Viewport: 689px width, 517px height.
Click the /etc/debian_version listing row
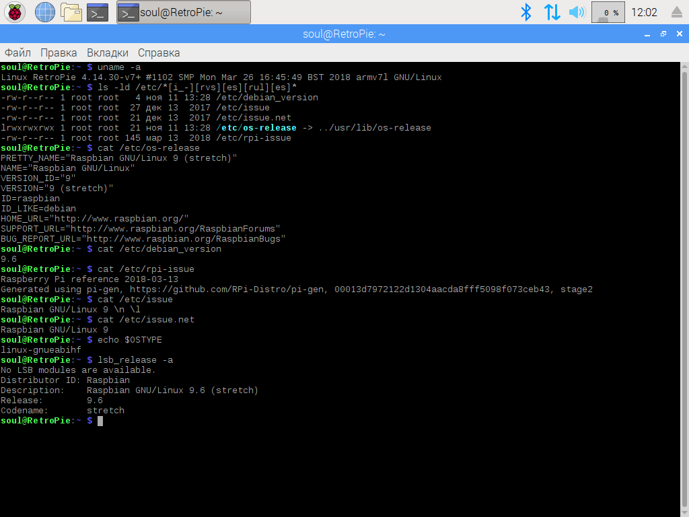click(159, 98)
